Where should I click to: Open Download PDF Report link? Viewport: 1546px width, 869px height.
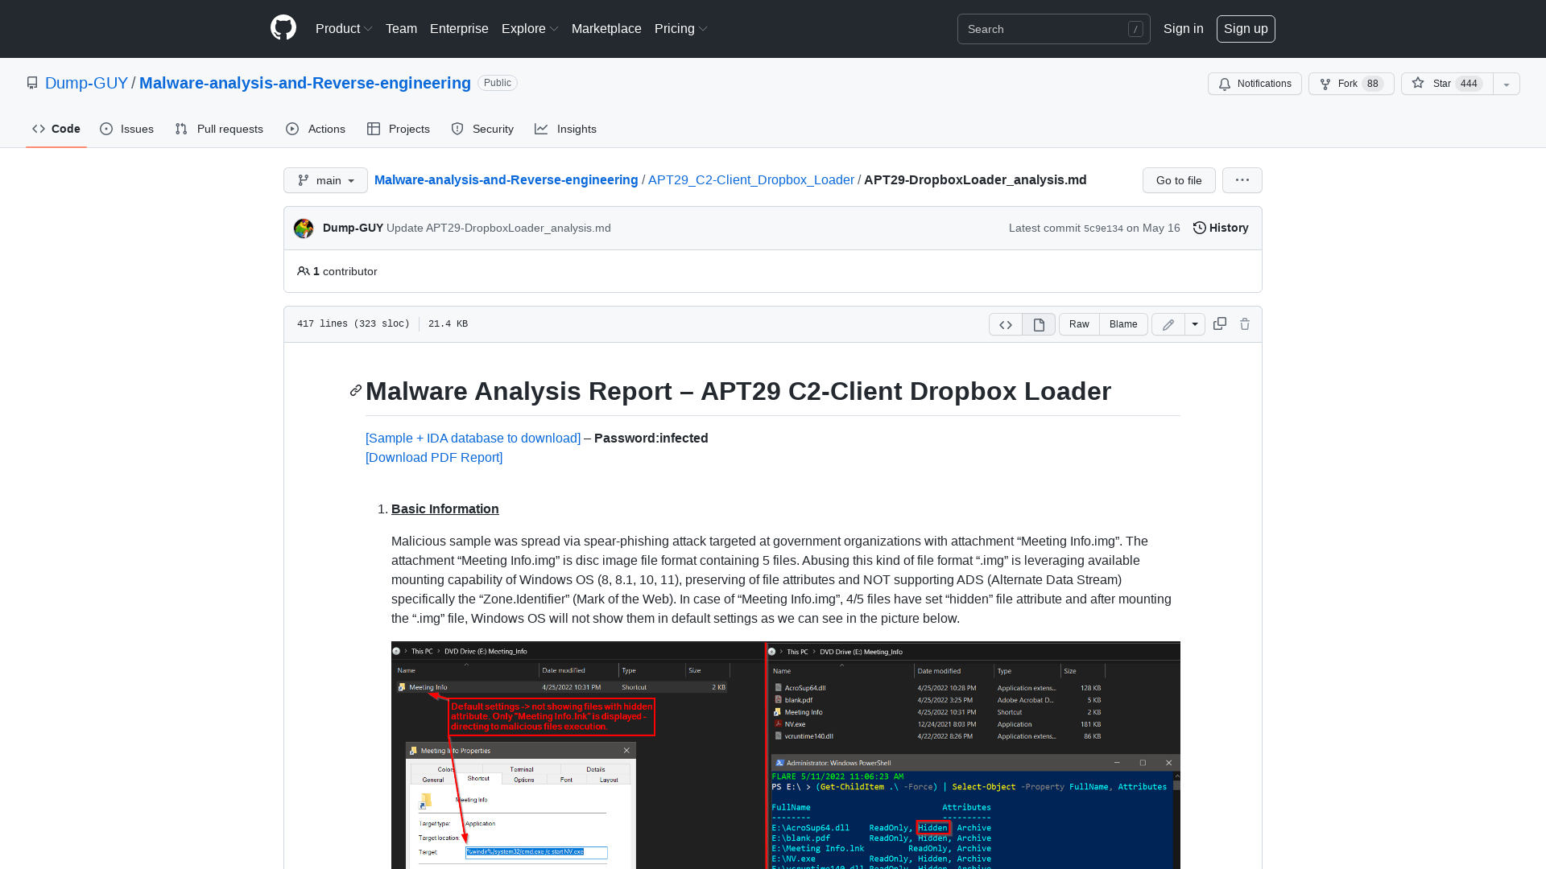[x=434, y=457]
